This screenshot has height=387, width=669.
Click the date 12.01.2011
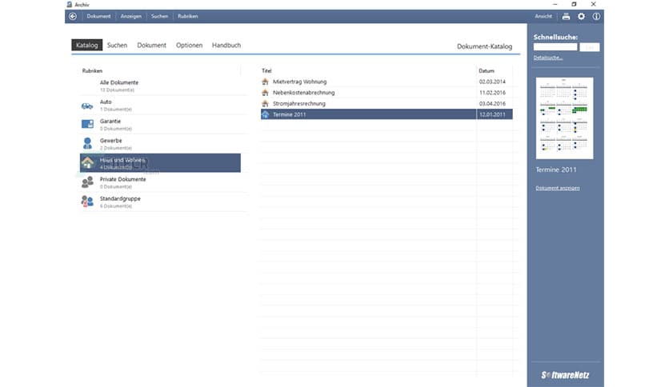point(492,114)
